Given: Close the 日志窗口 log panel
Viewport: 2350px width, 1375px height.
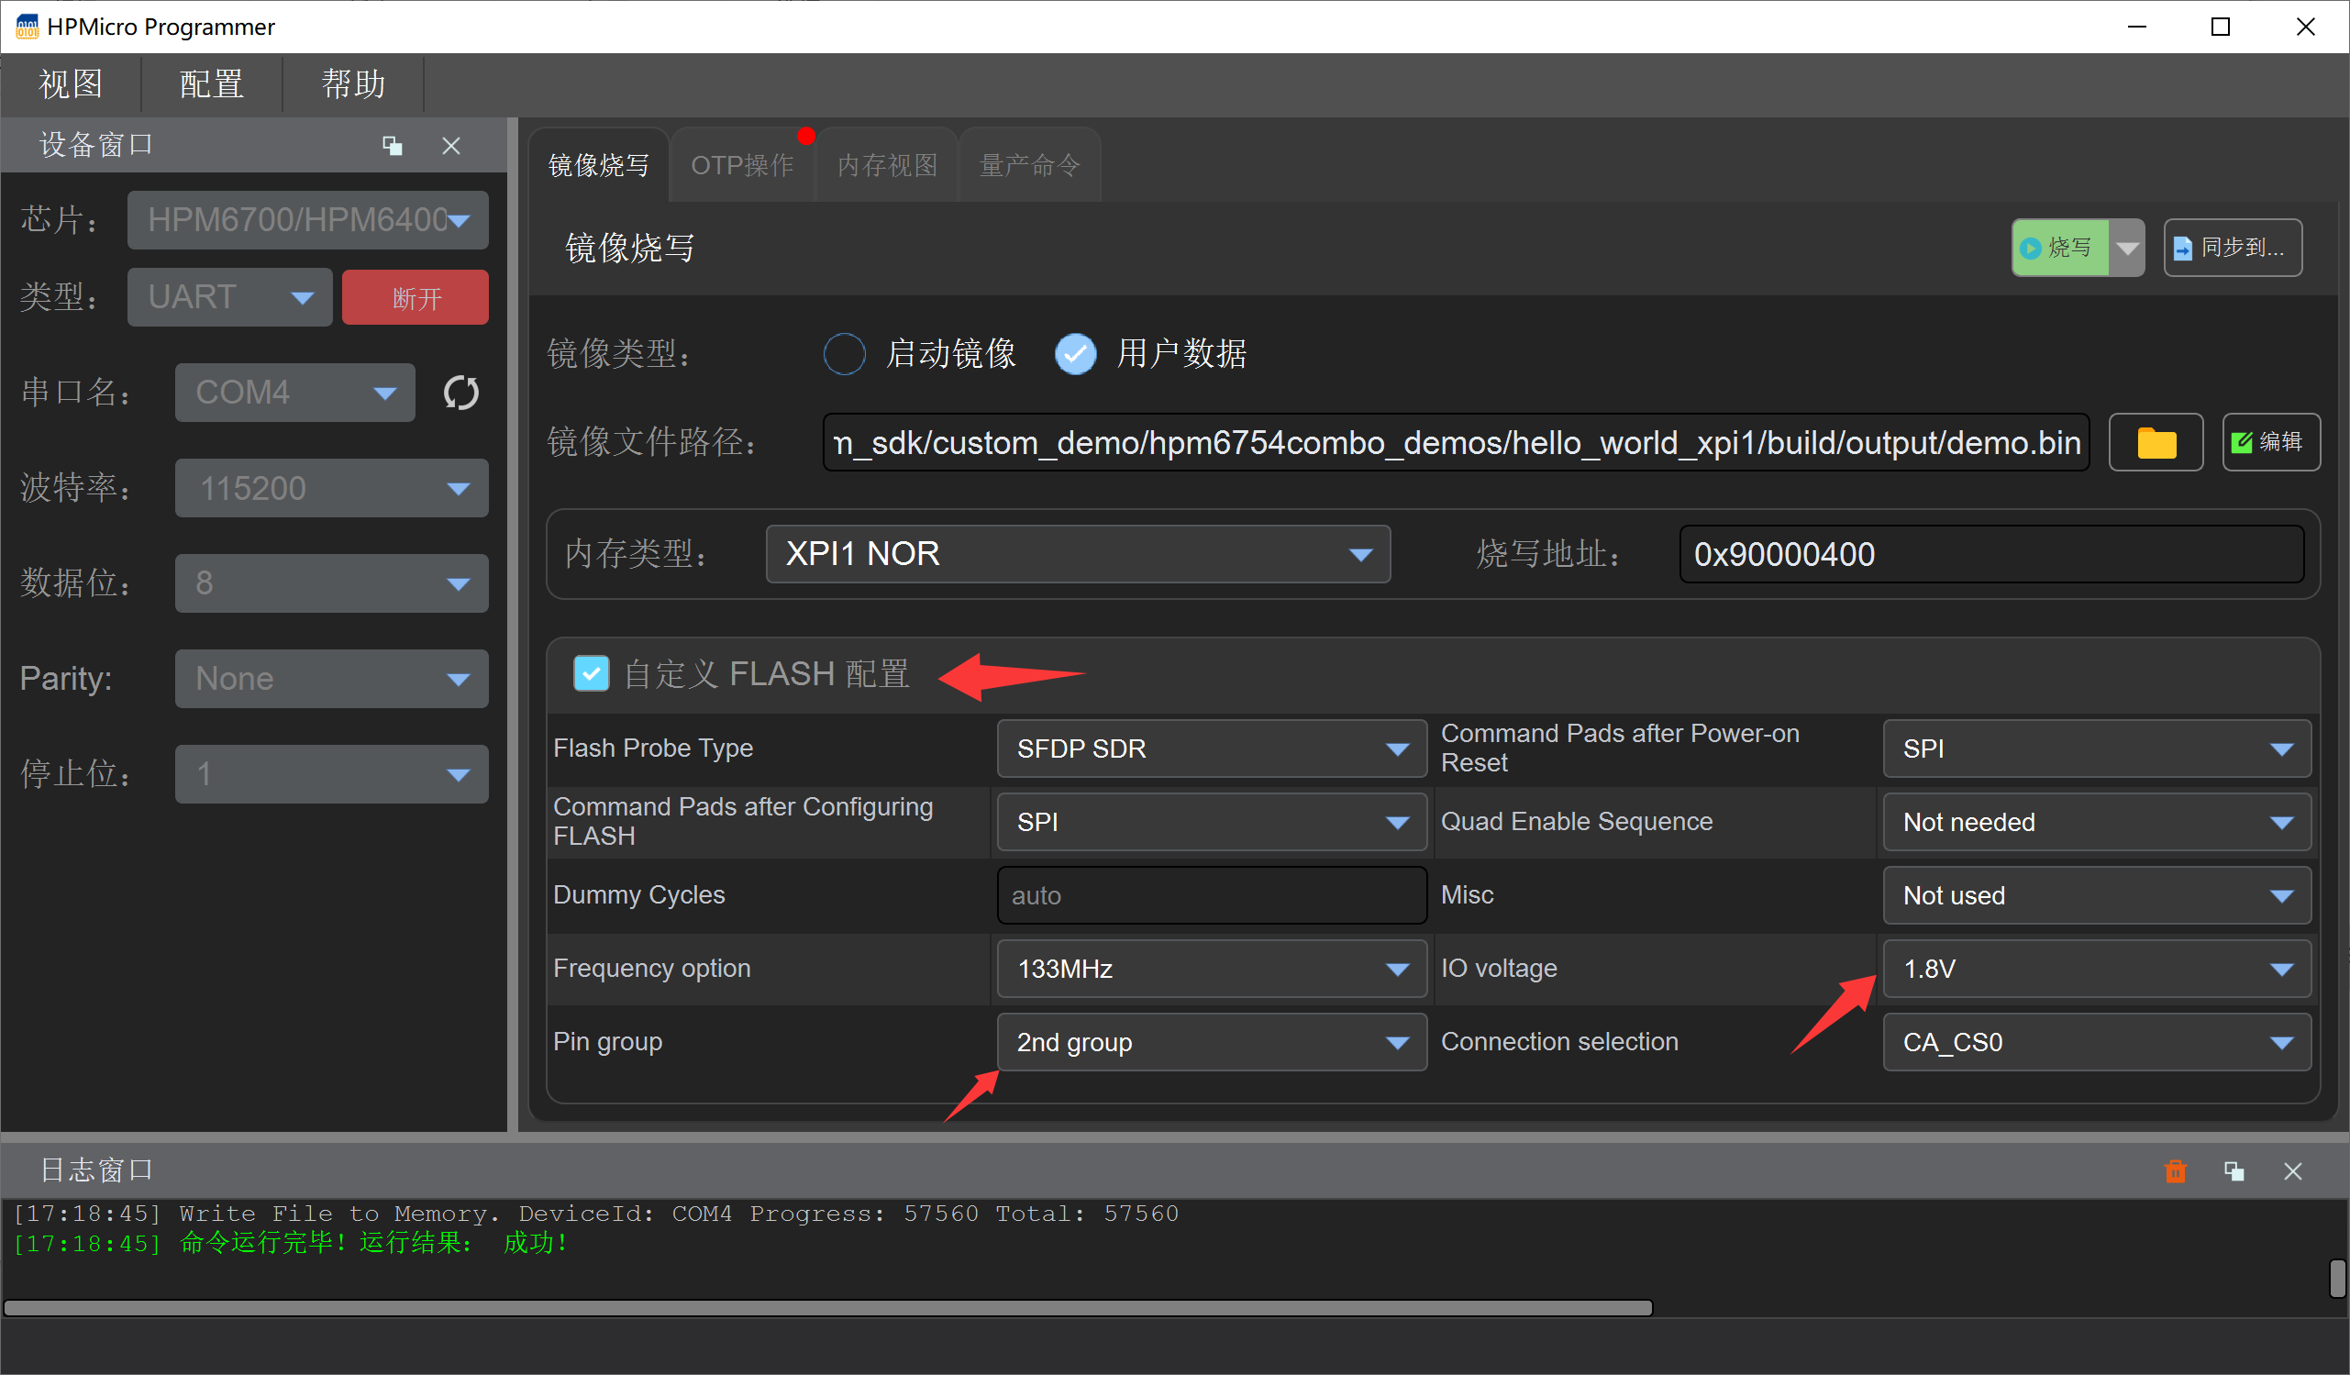Looking at the screenshot, I should click(x=2293, y=1171).
